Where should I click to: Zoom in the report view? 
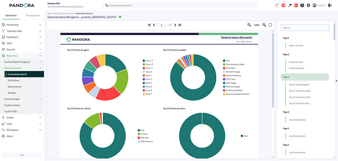point(264,25)
